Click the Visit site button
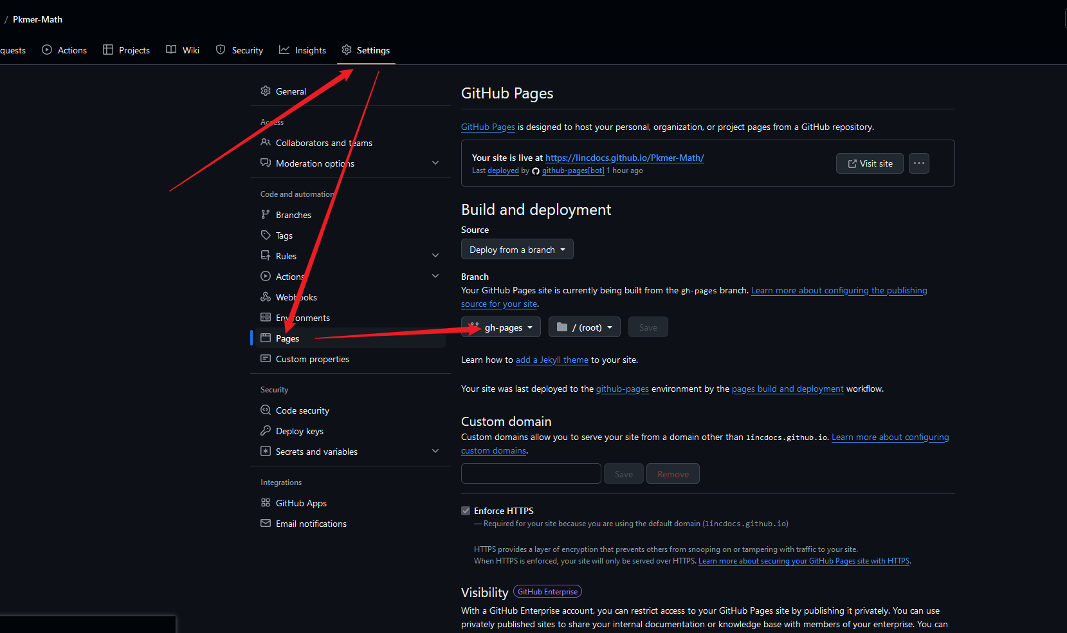This screenshot has height=633, width=1067. (x=870, y=163)
